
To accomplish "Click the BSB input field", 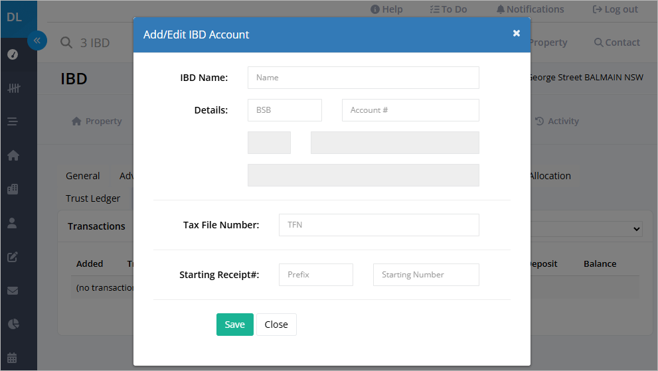I will tap(285, 110).
